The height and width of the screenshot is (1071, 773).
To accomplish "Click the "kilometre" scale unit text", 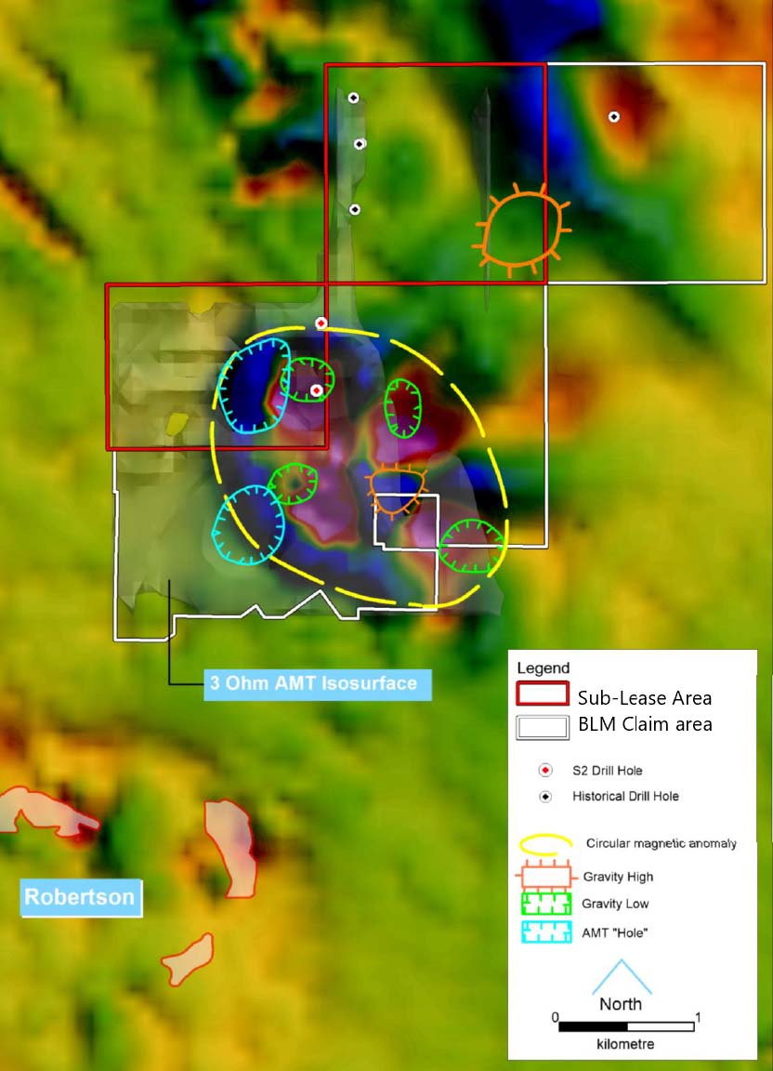I will (x=625, y=1044).
